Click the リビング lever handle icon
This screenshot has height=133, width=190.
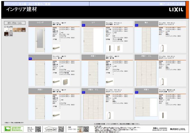[x=56, y=48]
